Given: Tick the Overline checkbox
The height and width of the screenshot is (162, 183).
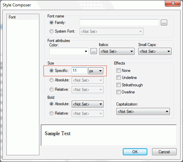Looking at the screenshot, I should (x=118, y=92).
